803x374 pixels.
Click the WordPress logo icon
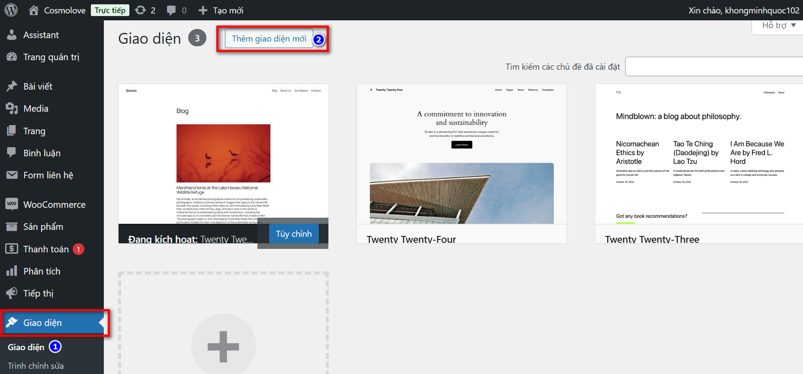click(11, 10)
